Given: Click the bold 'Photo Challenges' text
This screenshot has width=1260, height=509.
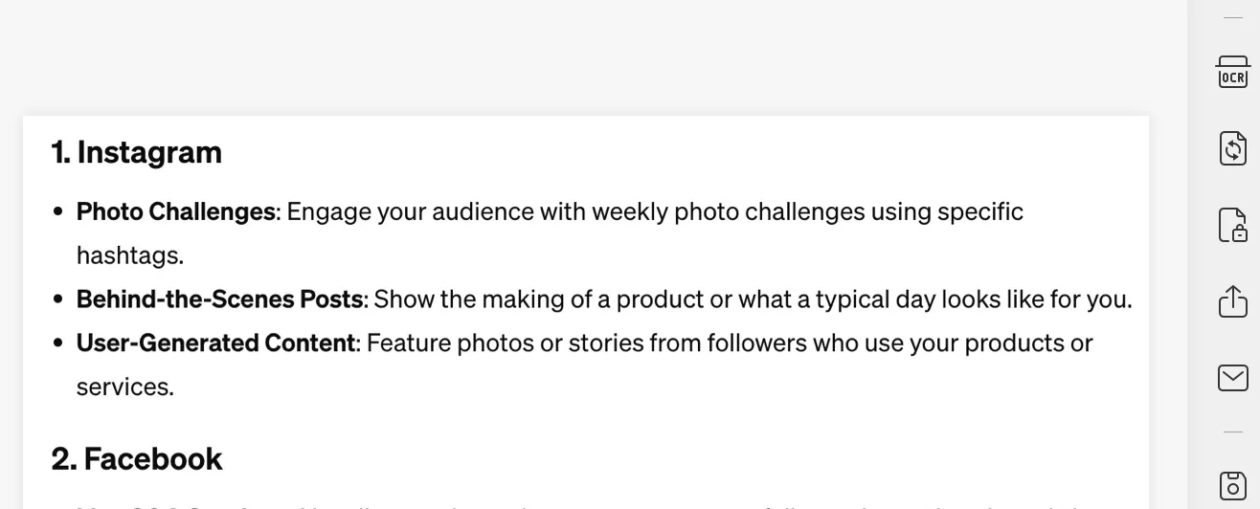Looking at the screenshot, I should 176,211.
